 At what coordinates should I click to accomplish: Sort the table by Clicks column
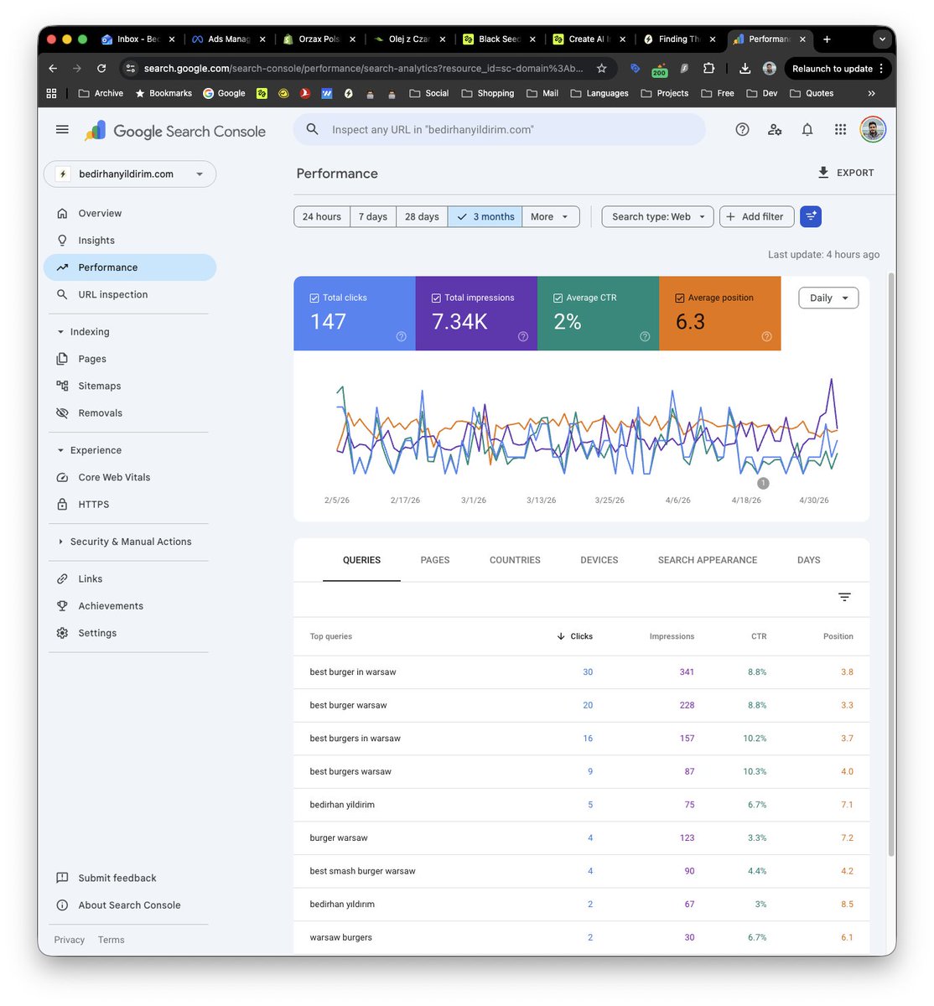(575, 636)
